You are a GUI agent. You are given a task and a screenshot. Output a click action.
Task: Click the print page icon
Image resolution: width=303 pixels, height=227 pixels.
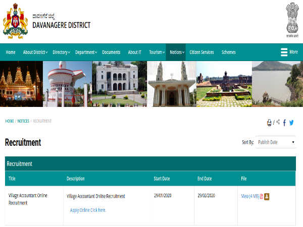(269, 123)
